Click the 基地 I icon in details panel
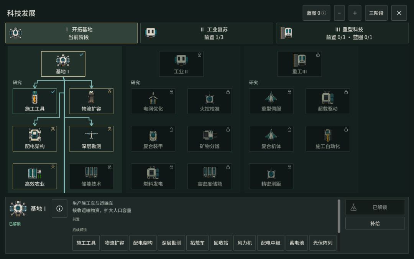This screenshot has width=414, height=259. click(18, 208)
